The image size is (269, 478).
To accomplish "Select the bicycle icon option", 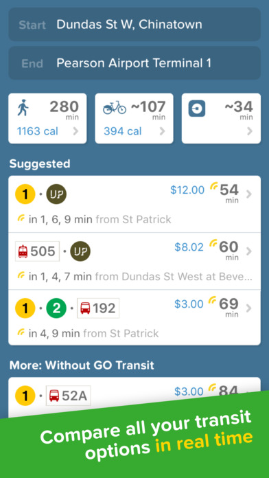I will 115,108.
